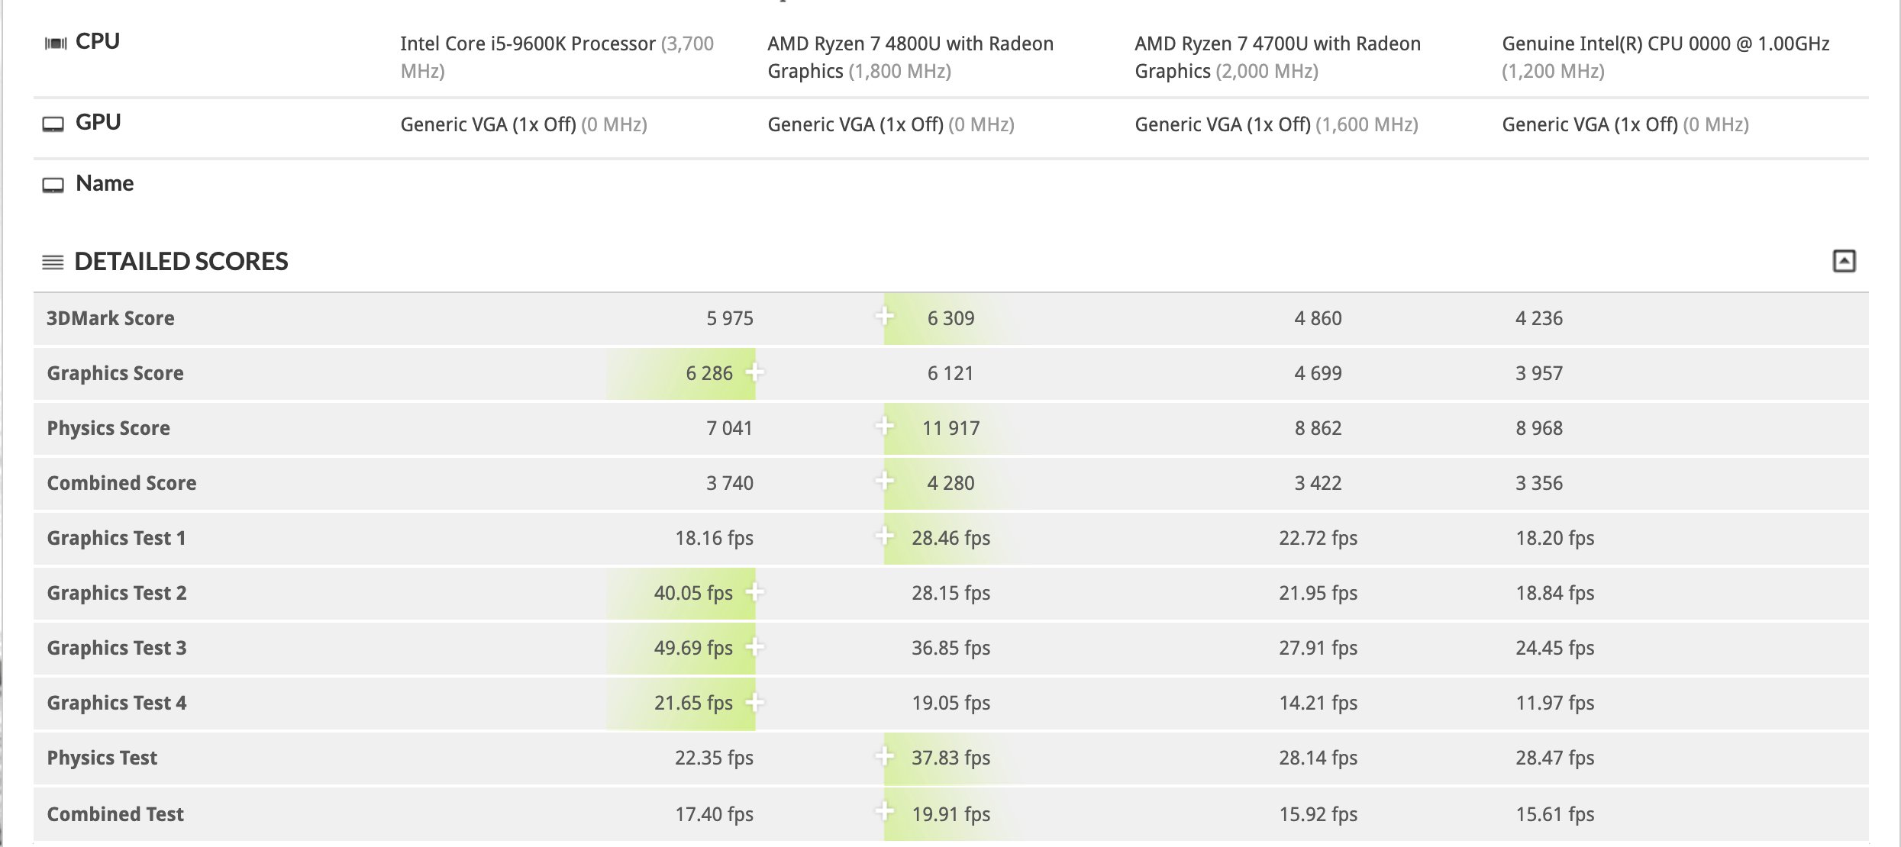Click plus icon beside 4 280 combined score
The image size is (1901, 847).
tap(884, 481)
